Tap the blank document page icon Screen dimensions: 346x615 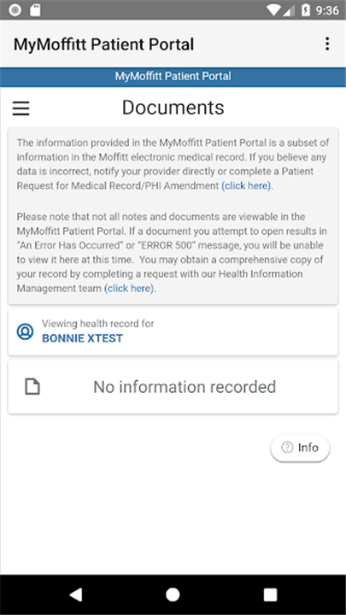pyautogui.click(x=32, y=387)
